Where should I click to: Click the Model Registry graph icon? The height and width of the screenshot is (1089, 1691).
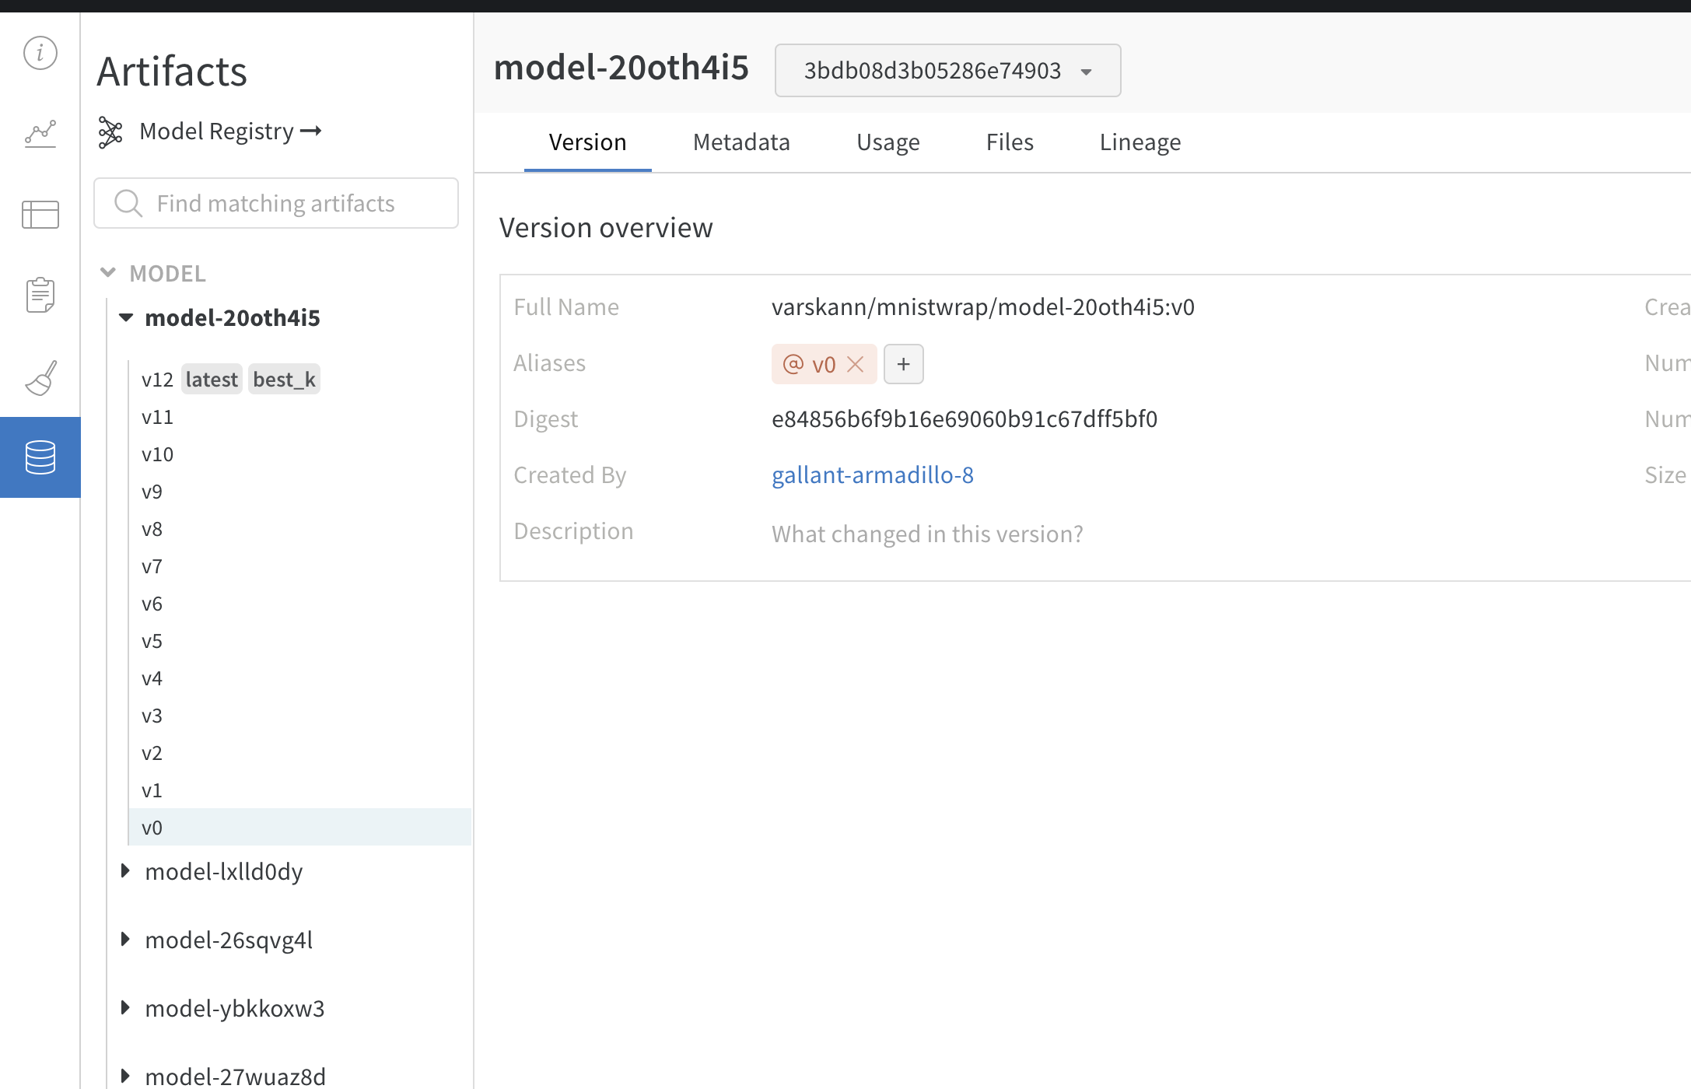[110, 131]
